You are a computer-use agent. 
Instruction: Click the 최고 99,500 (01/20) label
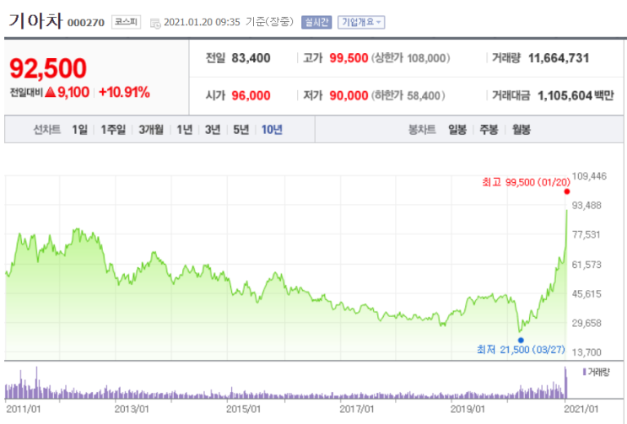click(527, 182)
